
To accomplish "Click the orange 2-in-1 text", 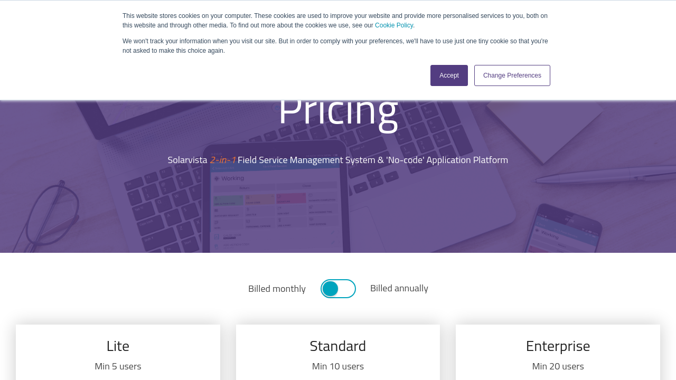I will point(223,160).
